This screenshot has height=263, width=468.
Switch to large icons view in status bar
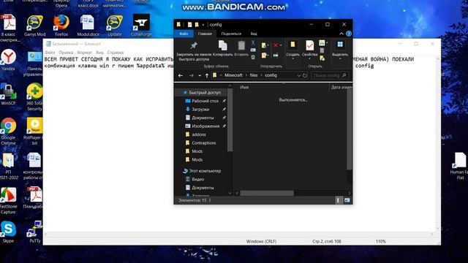pos(347,200)
